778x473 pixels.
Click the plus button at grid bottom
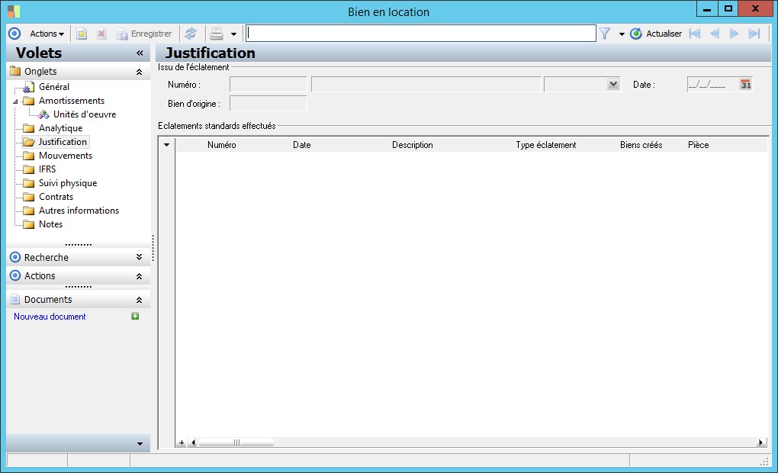(182, 442)
